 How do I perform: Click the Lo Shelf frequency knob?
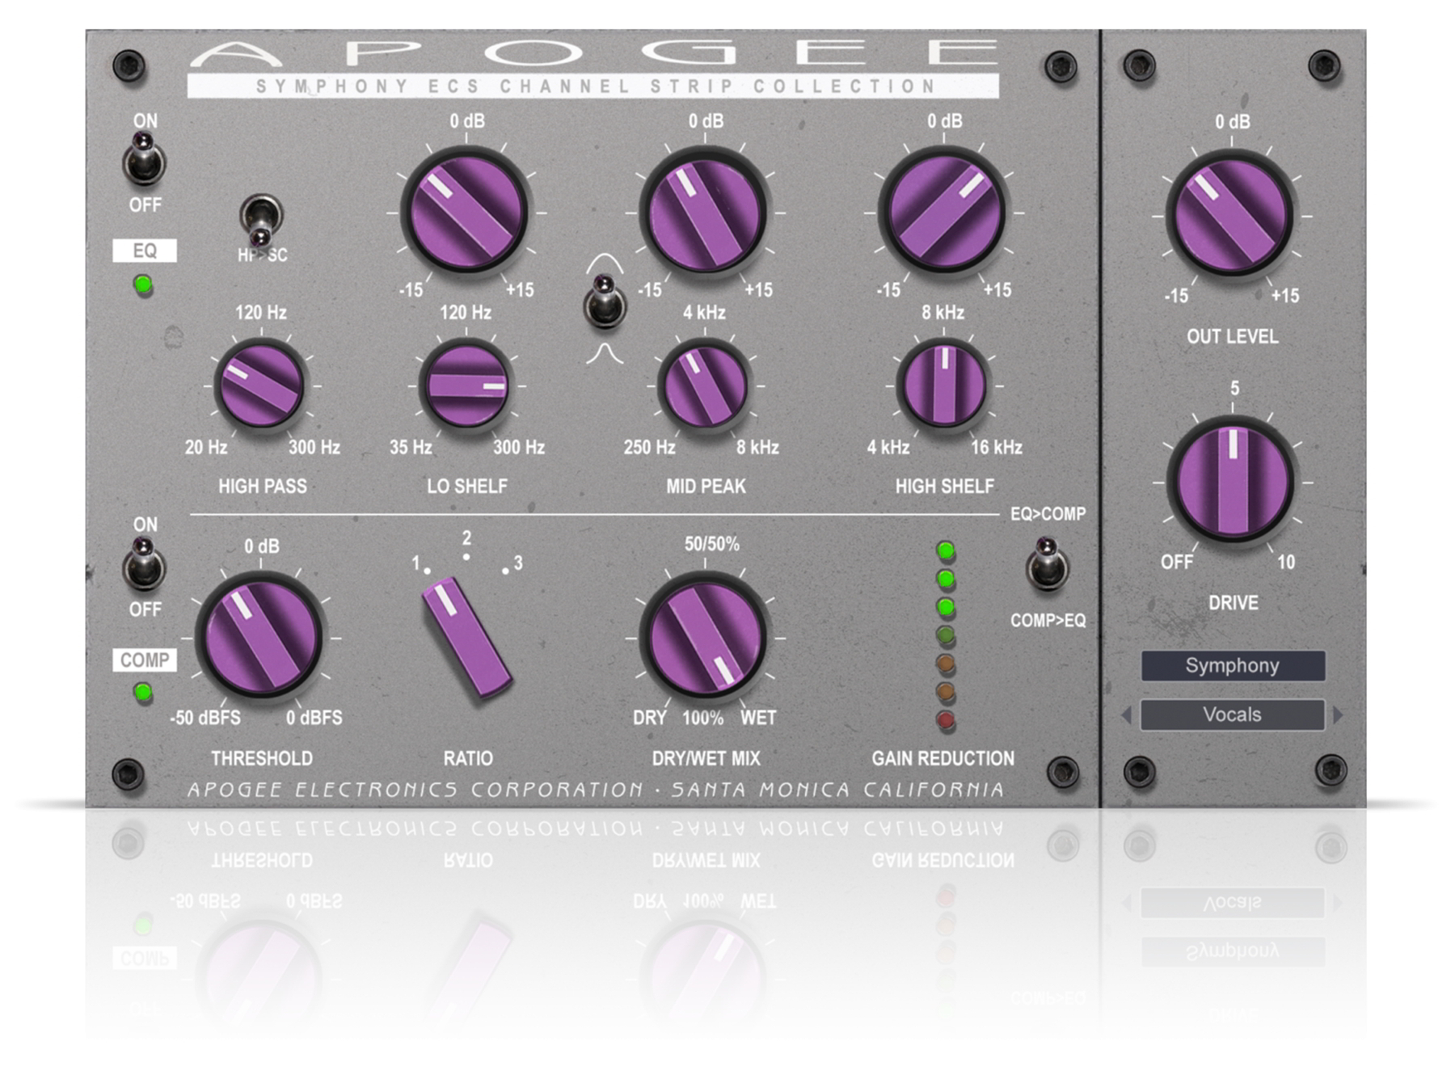465,386
